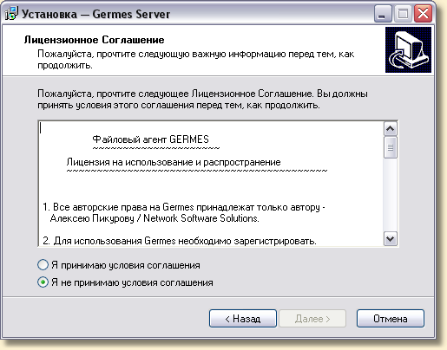Minimize the Germes Server setup window
Viewport: 447px width, 350px height.
[383, 14]
